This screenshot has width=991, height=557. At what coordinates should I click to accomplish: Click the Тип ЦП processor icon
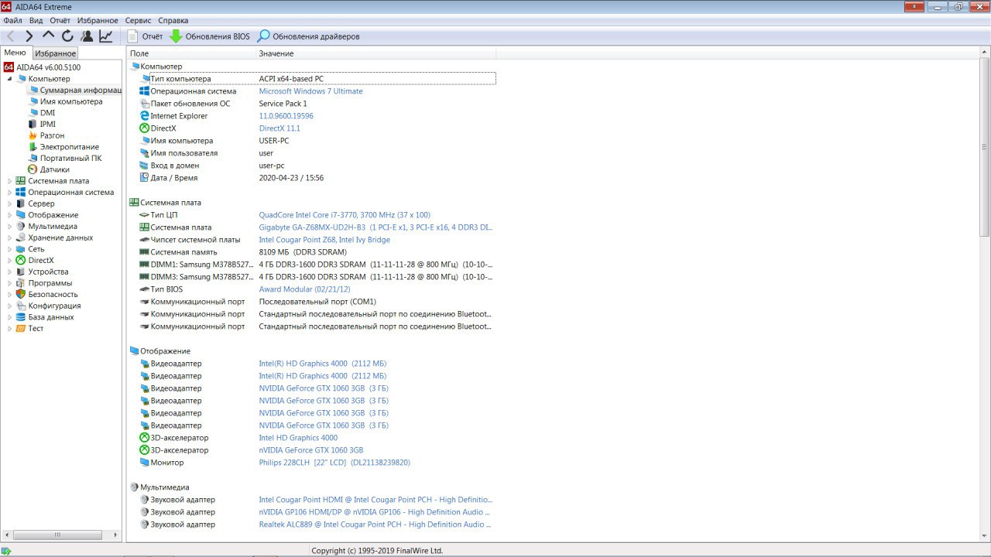[x=144, y=215]
